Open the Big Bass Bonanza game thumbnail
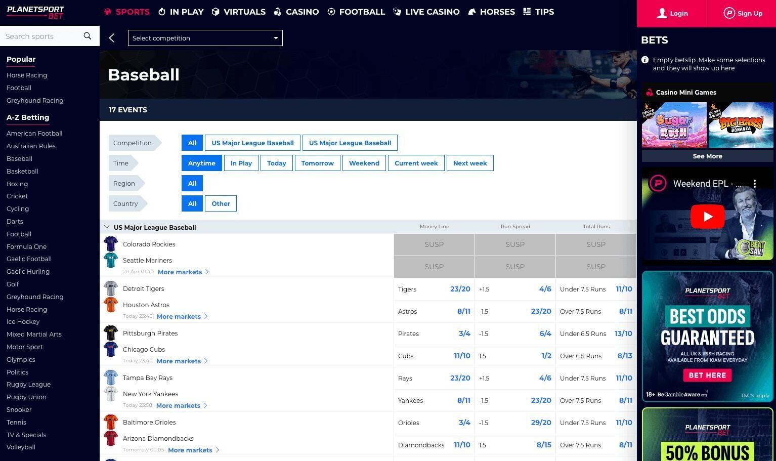This screenshot has width=776, height=461. pos(741,125)
